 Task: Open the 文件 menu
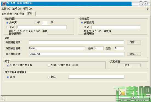(x=6, y=9)
